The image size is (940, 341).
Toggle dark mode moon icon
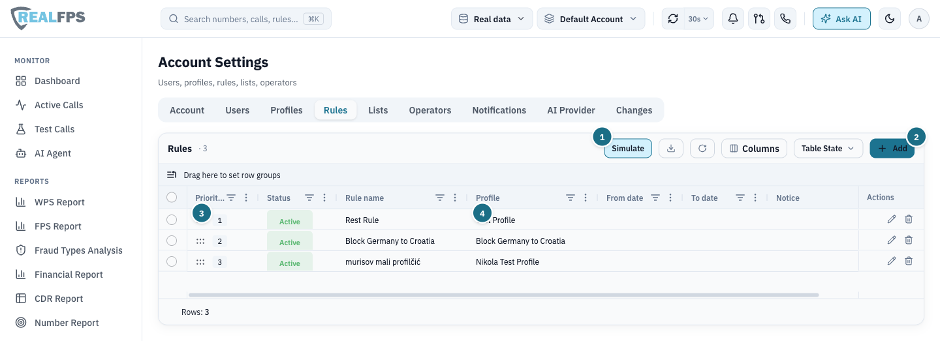[x=890, y=19]
